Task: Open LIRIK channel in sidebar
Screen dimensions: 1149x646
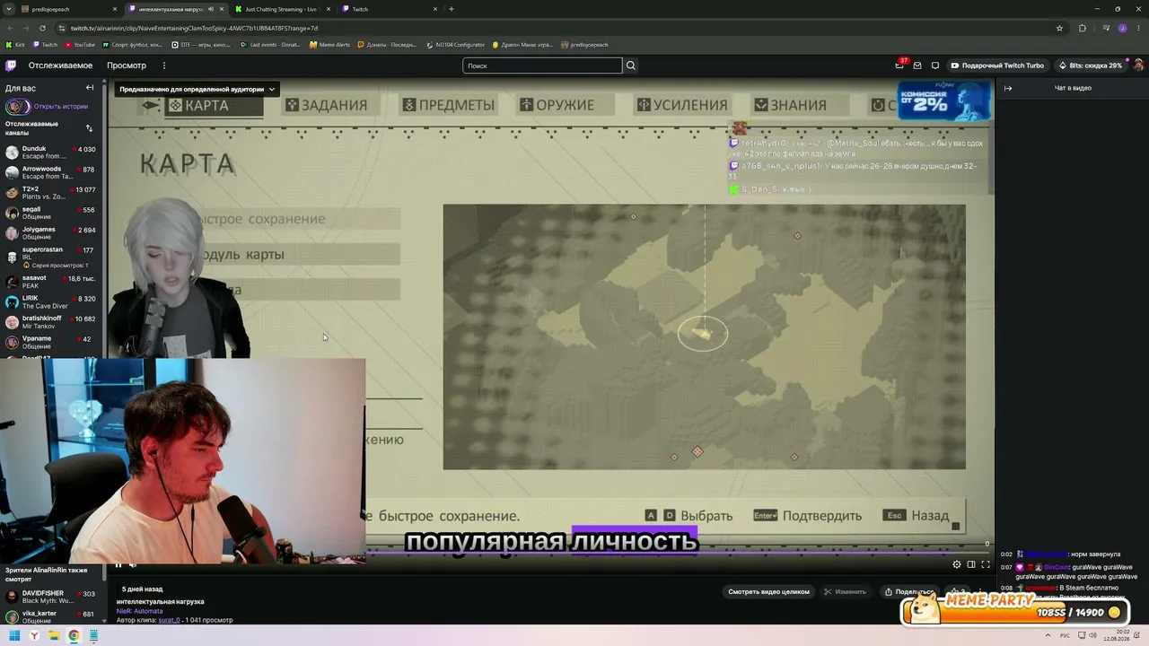Action: coord(50,302)
